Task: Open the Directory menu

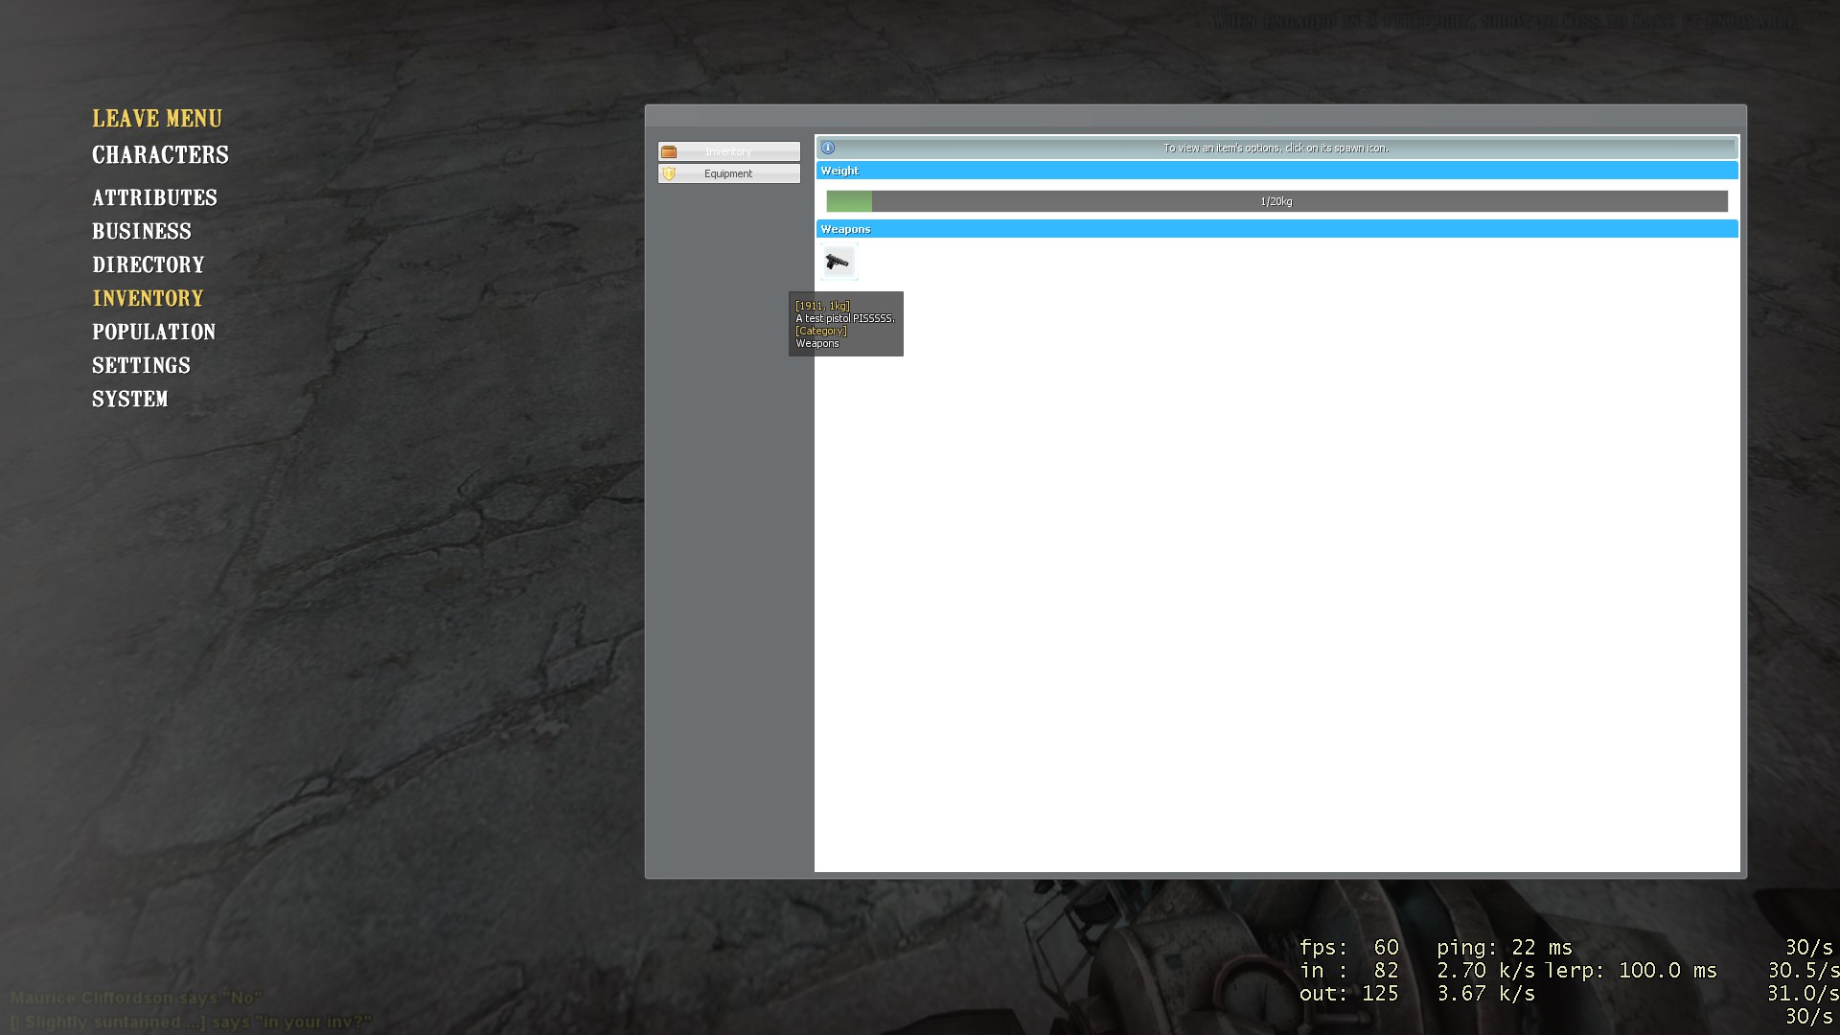Action: pyautogui.click(x=149, y=265)
